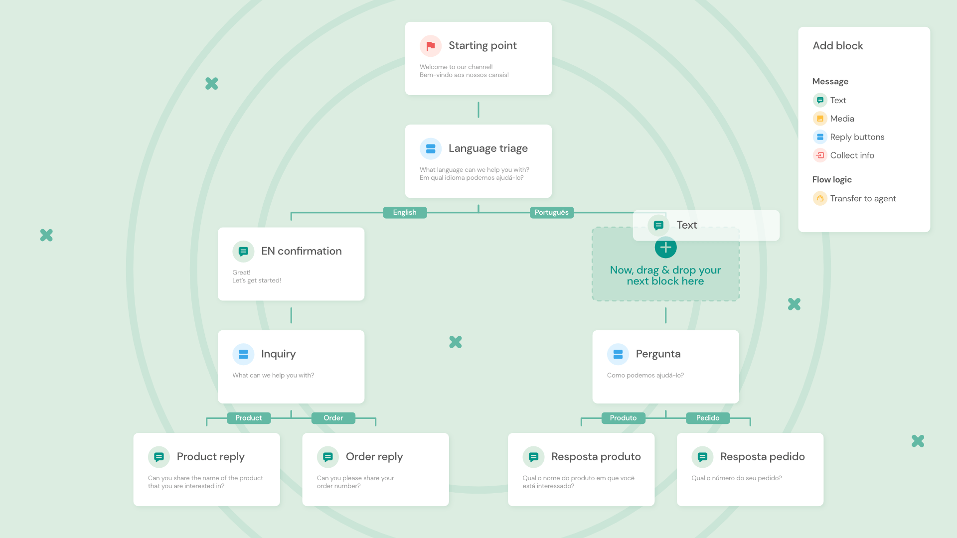Click the Pergunta block's icon
Screen dimensions: 957x538
[x=618, y=354]
